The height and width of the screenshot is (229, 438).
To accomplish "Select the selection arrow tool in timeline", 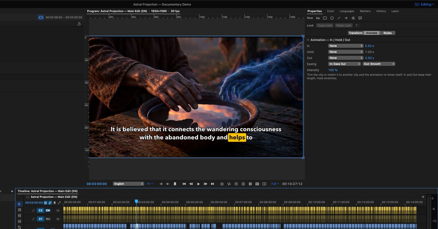I will click(x=20, y=204).
